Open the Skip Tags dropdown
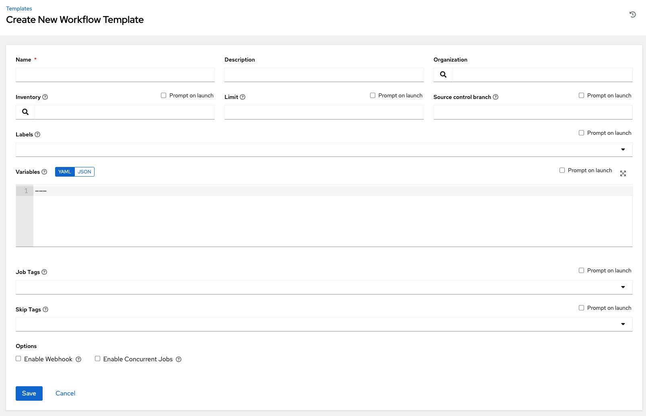The height and width of the screenshot is (416, 646). point(623,324)
